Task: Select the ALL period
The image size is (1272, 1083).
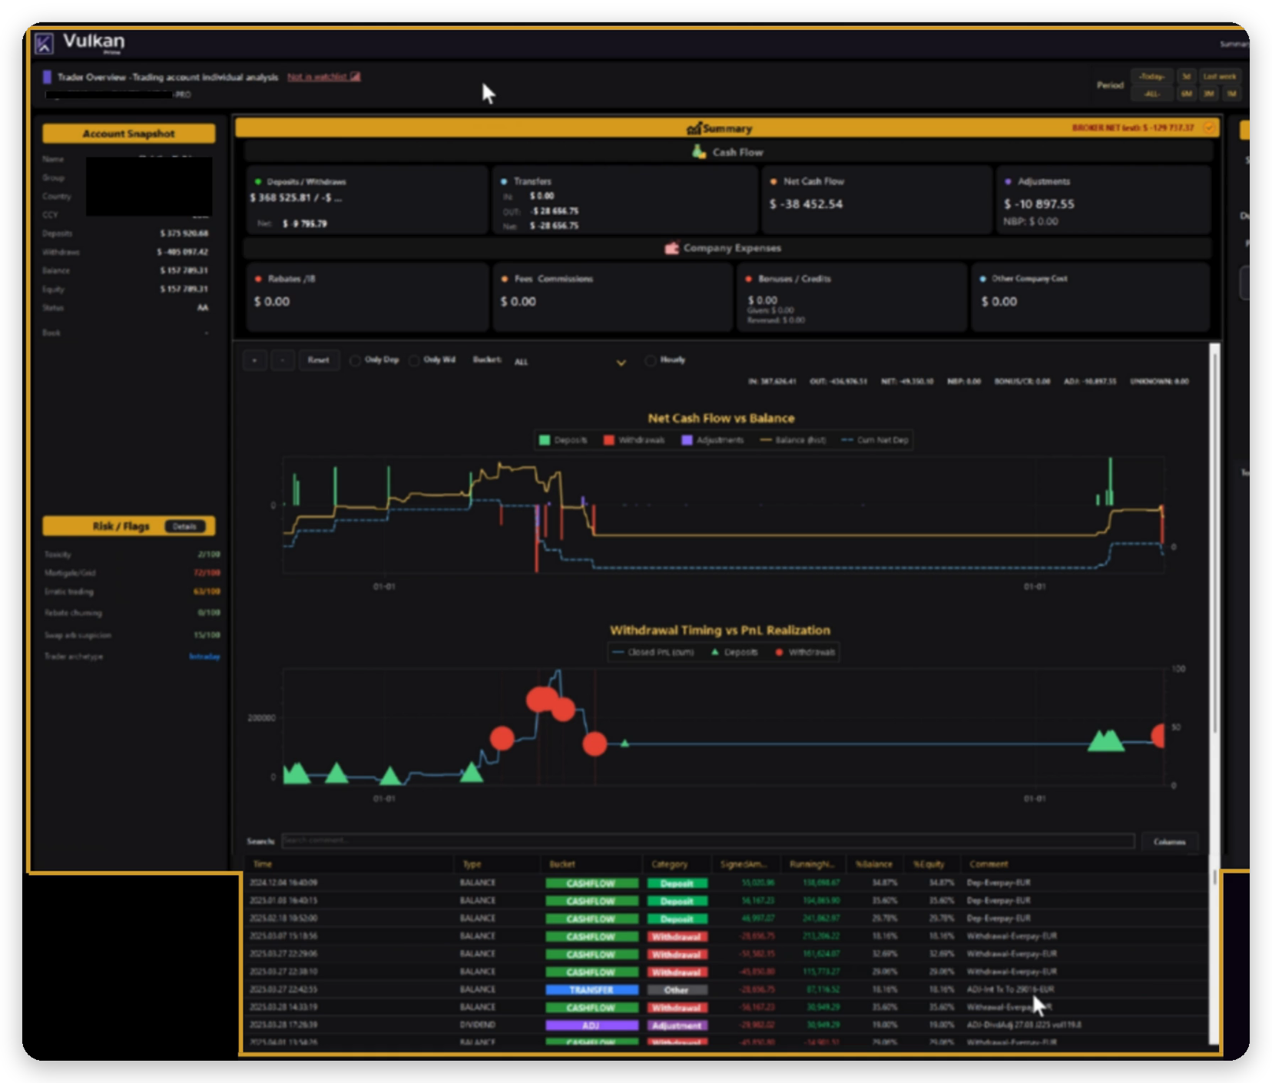Action: (1151, 94)
